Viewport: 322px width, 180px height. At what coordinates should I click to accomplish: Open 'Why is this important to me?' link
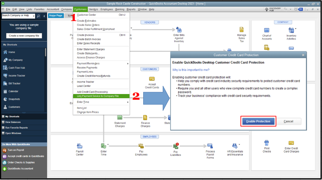191,70
